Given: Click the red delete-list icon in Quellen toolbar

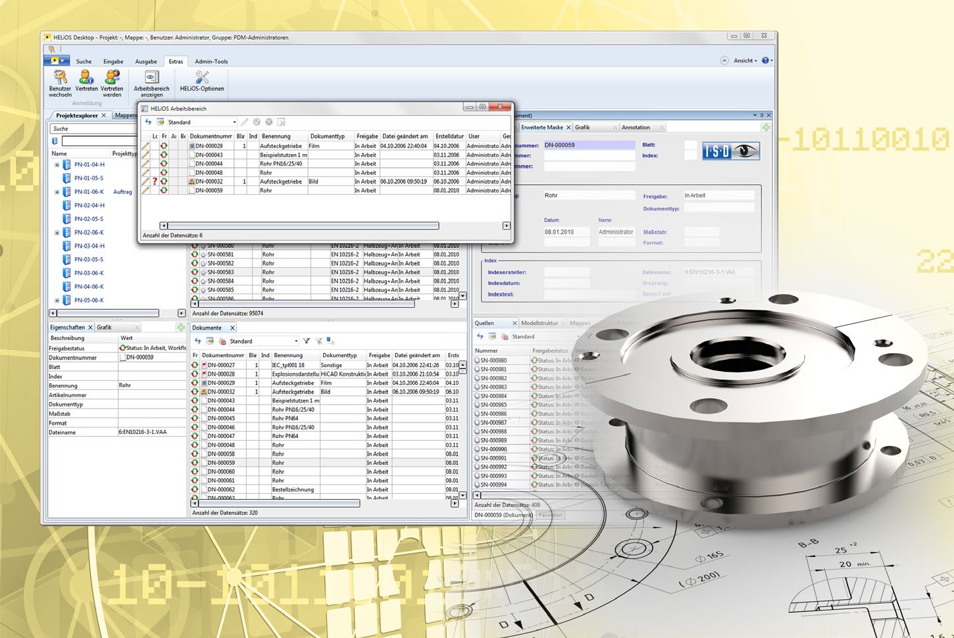Looking at the screenshot, I should [x=505, y=337].
